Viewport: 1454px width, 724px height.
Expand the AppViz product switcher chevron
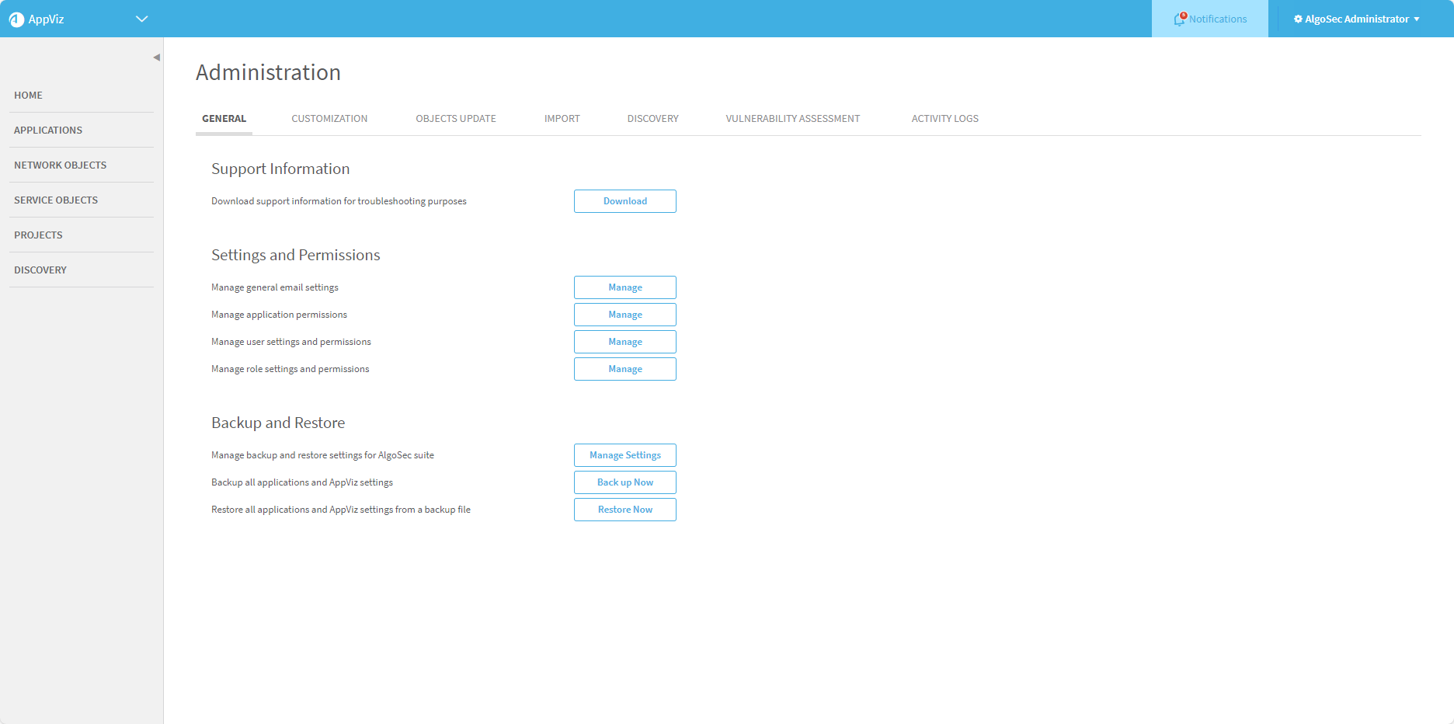click(141, 19)
